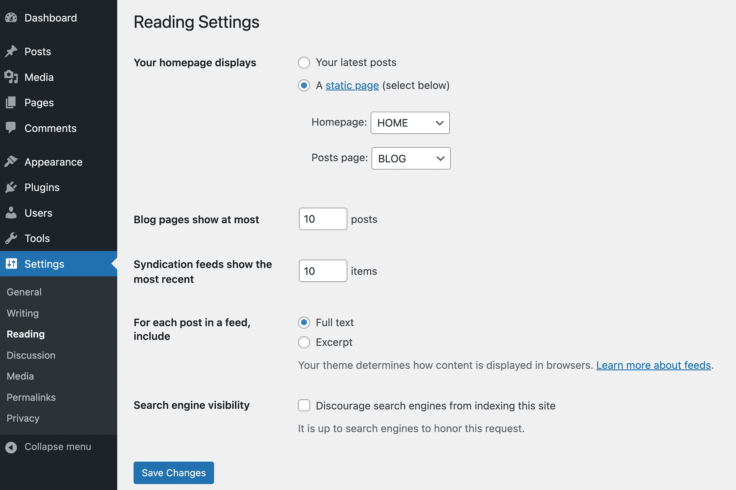
Task: Navigate to the Discussion settings page
Action: point(31,355)
